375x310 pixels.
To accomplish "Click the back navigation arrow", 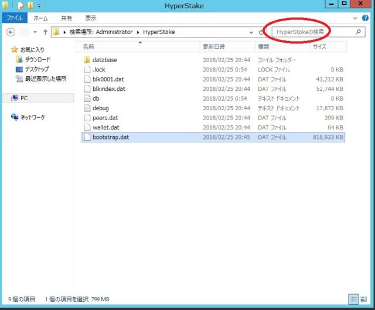I will (x=11, y=32).
